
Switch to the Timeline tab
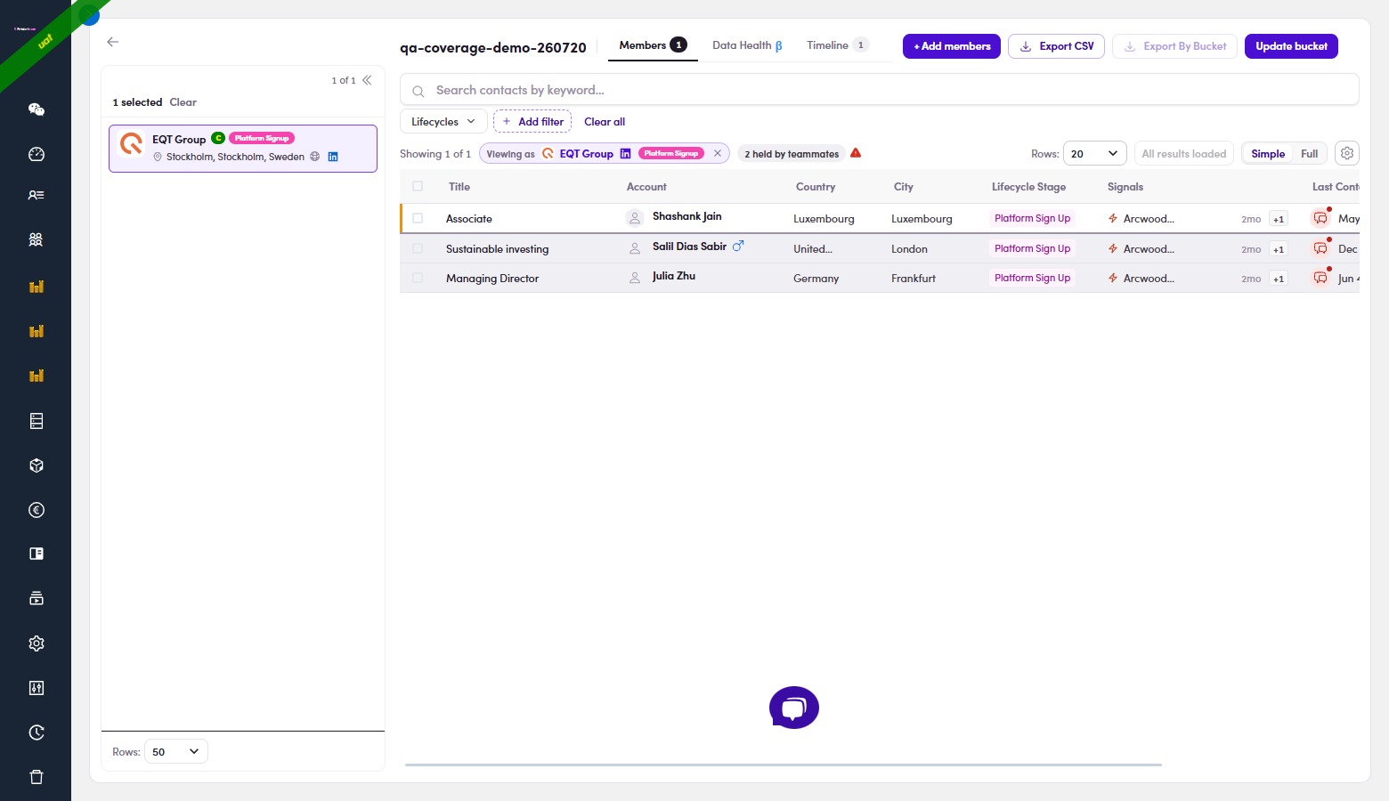click(837, 45)
